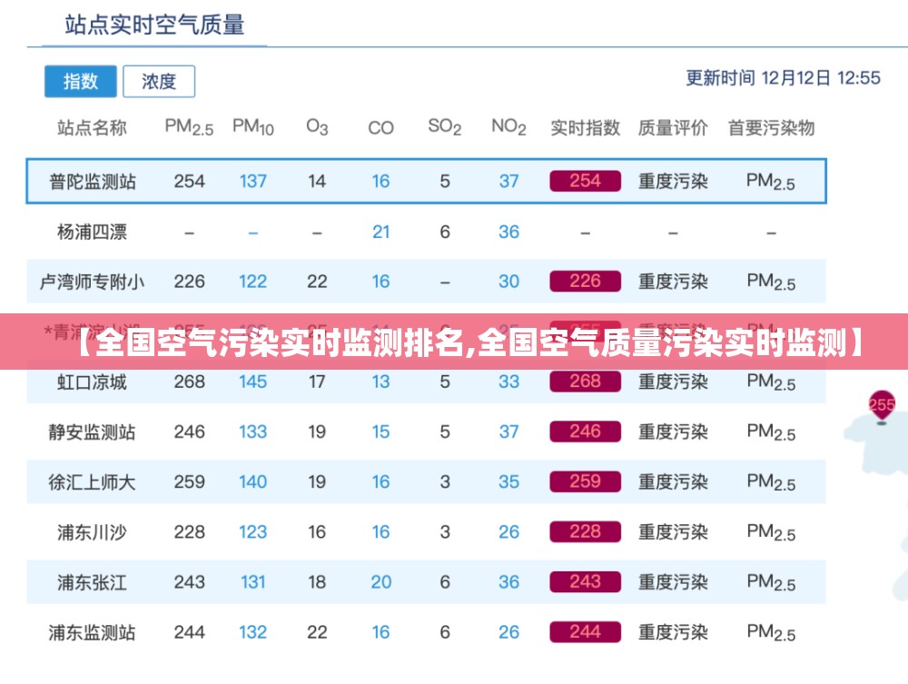This screenshot has height=684, width=908.
Task: Click the 243 real-time index badge
Action: pos(585,581)
